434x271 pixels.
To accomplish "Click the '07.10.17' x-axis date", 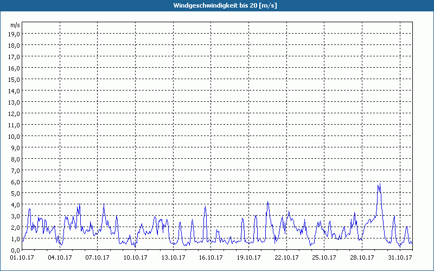I will [x=98, y=258].
